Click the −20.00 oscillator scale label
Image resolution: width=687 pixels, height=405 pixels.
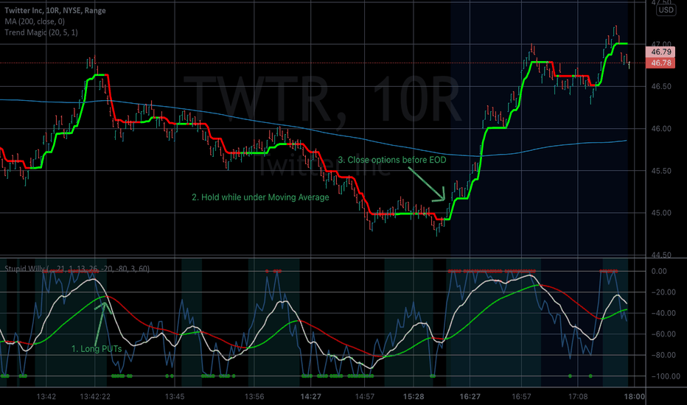click(x=663, y=292)
